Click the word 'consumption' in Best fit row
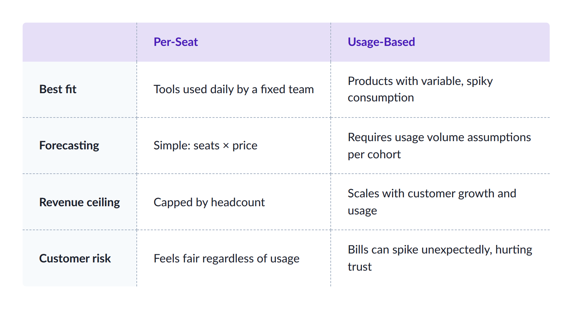Screen dimensions: 573x309 [381, 98]
